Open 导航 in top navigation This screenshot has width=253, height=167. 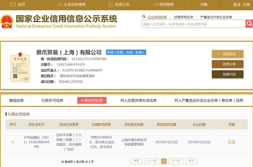point(204,5)
